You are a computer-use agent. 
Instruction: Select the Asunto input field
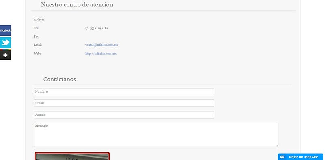124,115
